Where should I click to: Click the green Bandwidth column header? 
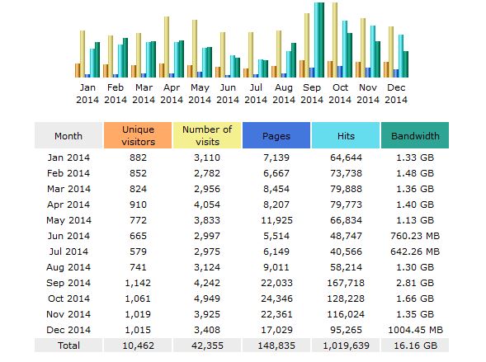click(415, 135)
